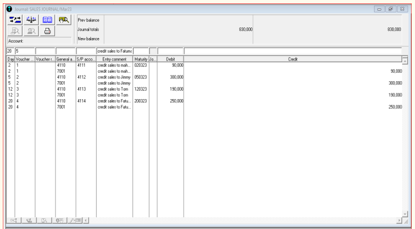415x229 pixels.
Task: Click the empty Maturity input field
Action: [x=141, y=51]
